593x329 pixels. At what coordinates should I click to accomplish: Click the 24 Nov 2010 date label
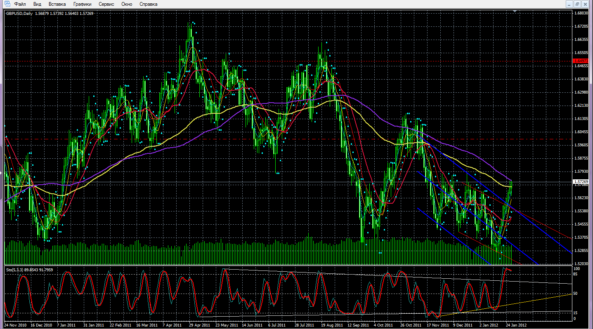pyautogui.click(x=16, y=325)
